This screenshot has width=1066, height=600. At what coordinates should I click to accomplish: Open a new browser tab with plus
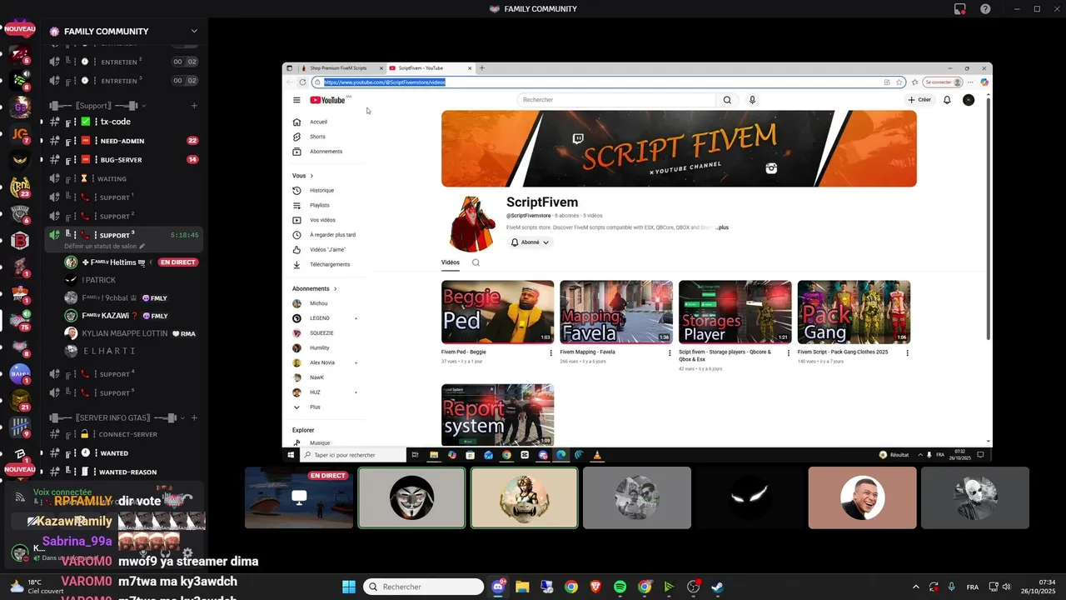[481, 68]
